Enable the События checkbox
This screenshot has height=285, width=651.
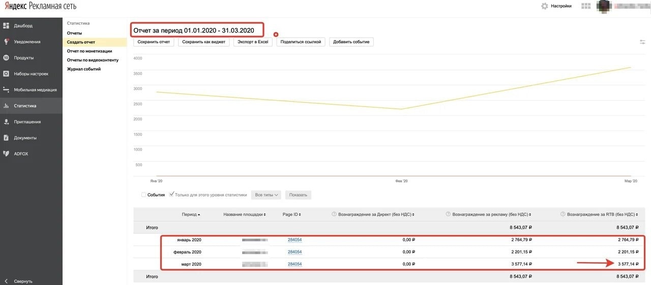click(x=144, y=195)
